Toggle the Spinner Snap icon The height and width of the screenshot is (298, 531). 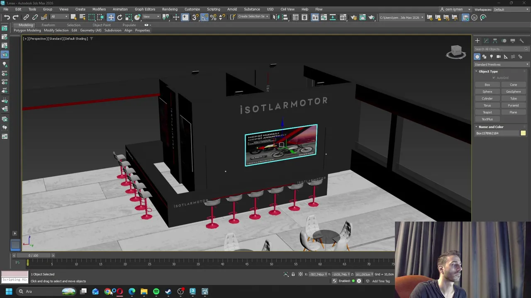coord(222,17)
